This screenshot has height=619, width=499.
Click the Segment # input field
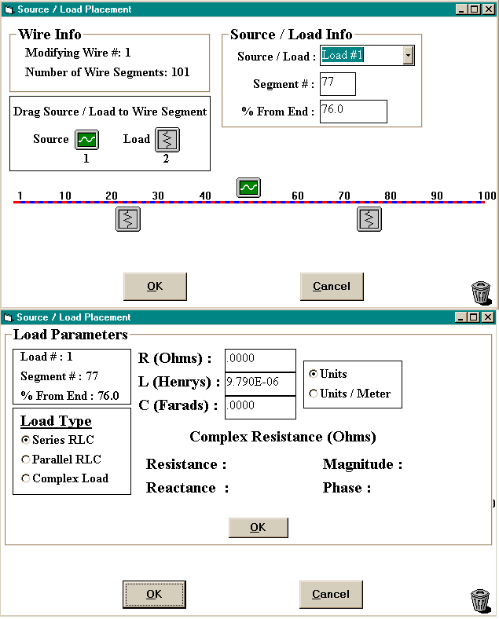point(338,84)
